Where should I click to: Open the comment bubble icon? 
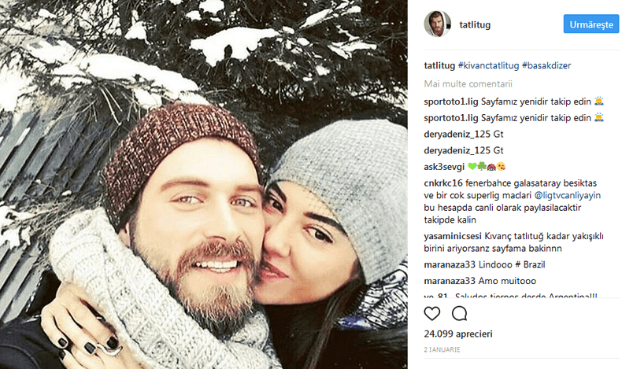pos(459,313)
